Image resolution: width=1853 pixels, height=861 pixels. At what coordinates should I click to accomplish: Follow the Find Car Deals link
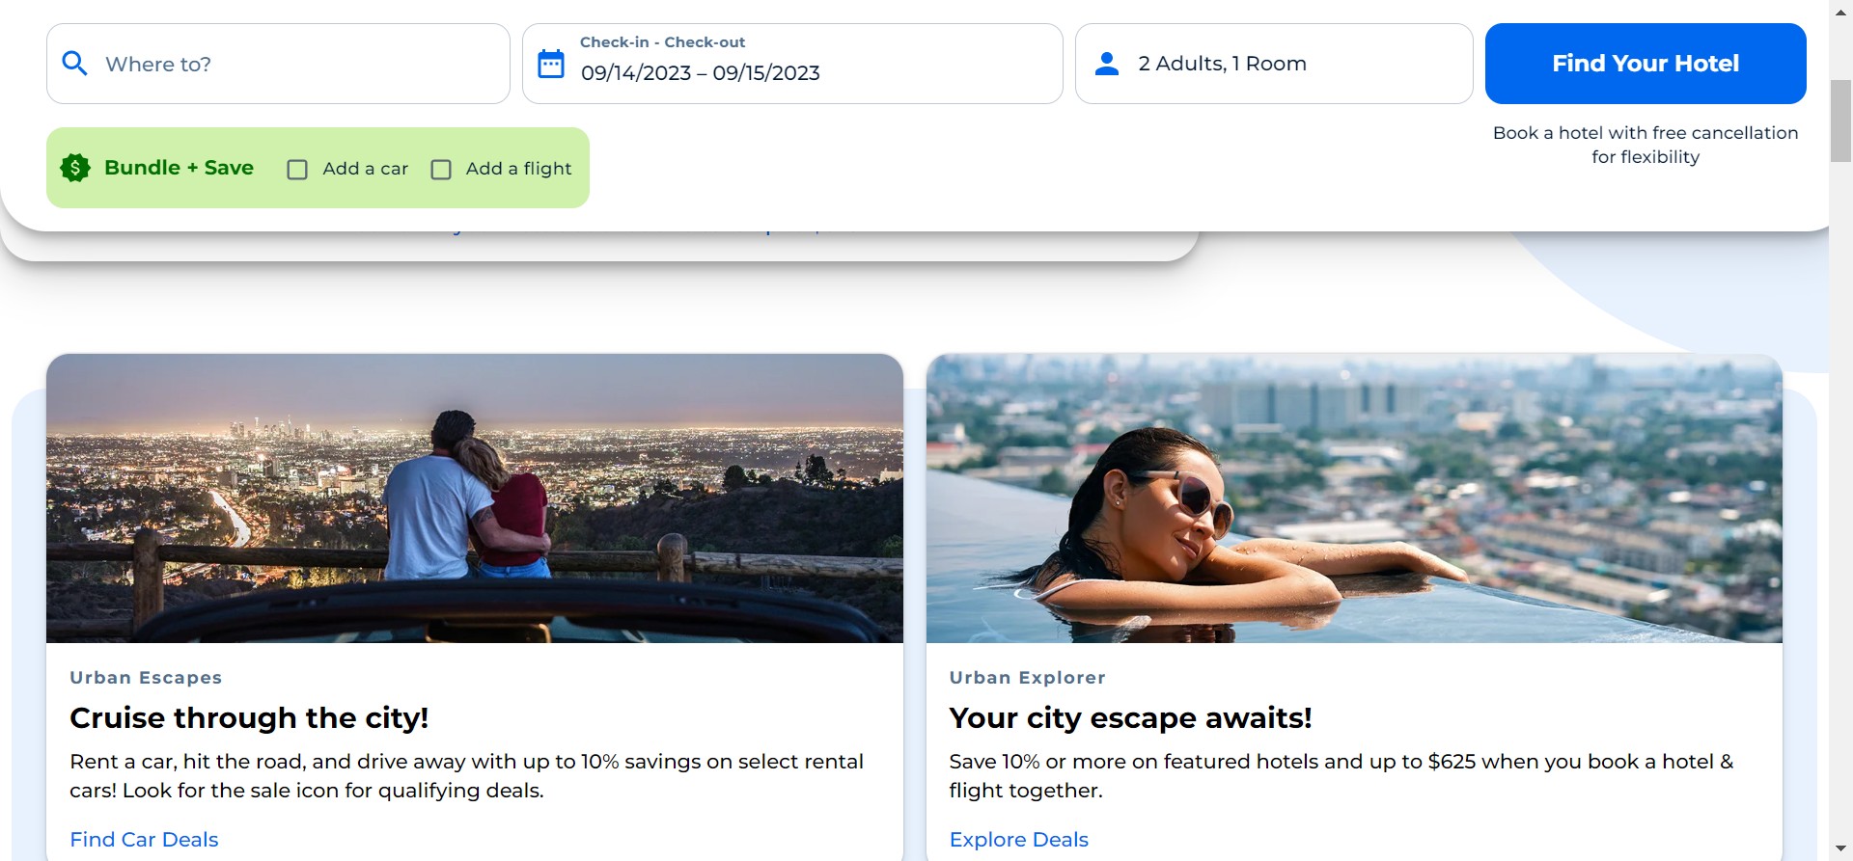point(144,839)
